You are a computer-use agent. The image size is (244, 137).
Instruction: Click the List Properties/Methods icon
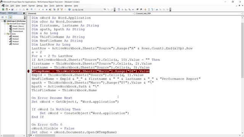(x=119, y=10)
